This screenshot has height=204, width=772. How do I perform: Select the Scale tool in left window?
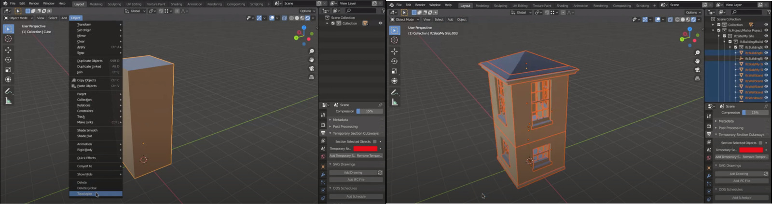8,69
